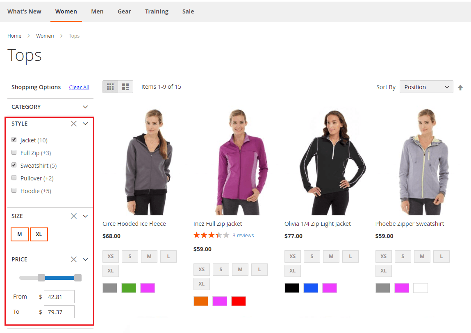
Task: Remove the Style filter with its X icon
Action: point(73,123)
